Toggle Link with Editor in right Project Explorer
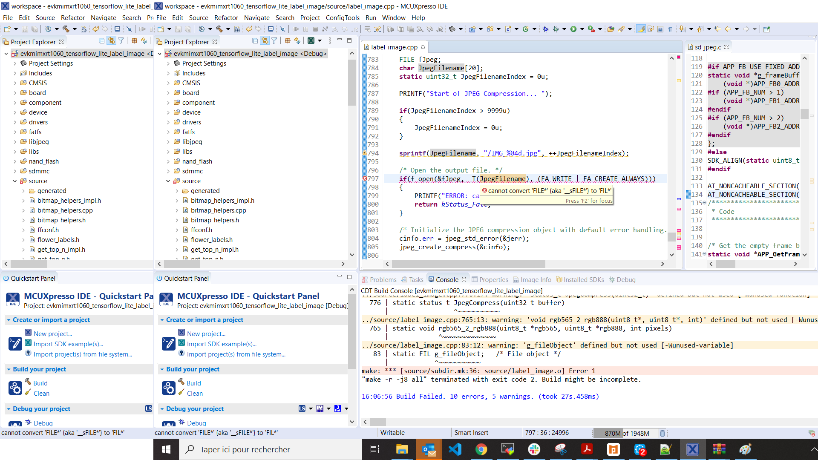Image resolution: width=818 pixels, height=460 pixels. pos(265,41)
